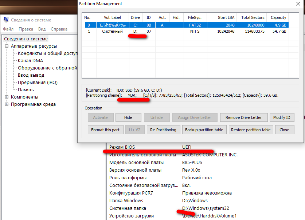Viewport: 305px width, 220px height.
Task: Click \Device\HarddiskVolume1 value
Action: (x=209, y=216)
